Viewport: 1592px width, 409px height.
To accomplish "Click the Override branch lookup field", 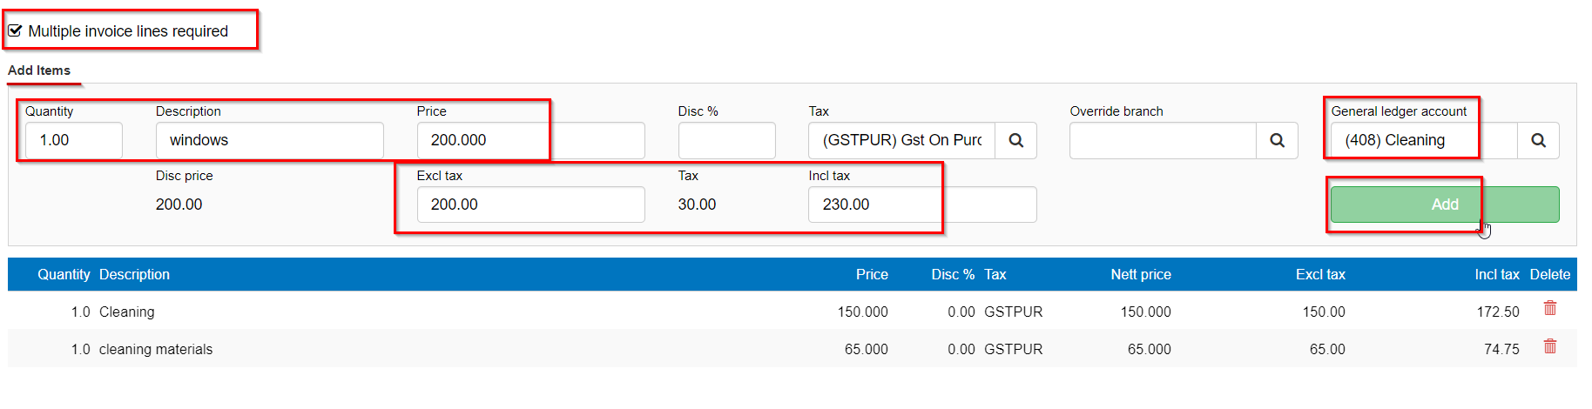I will [x=1164, y=140].
